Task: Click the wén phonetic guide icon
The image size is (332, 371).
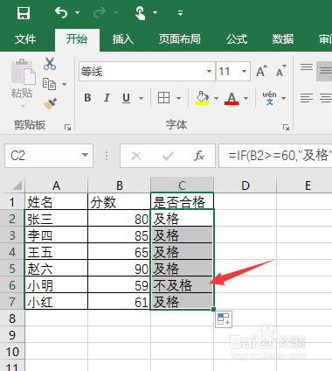Action: coord(270,98)
